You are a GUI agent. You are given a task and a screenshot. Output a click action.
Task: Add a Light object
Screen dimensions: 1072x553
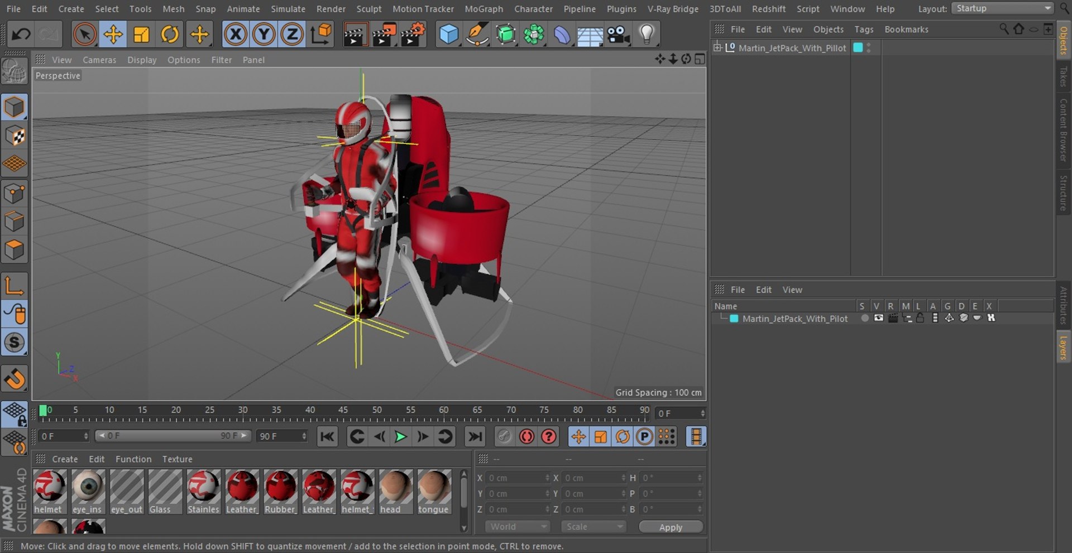(x=647, y=35)
